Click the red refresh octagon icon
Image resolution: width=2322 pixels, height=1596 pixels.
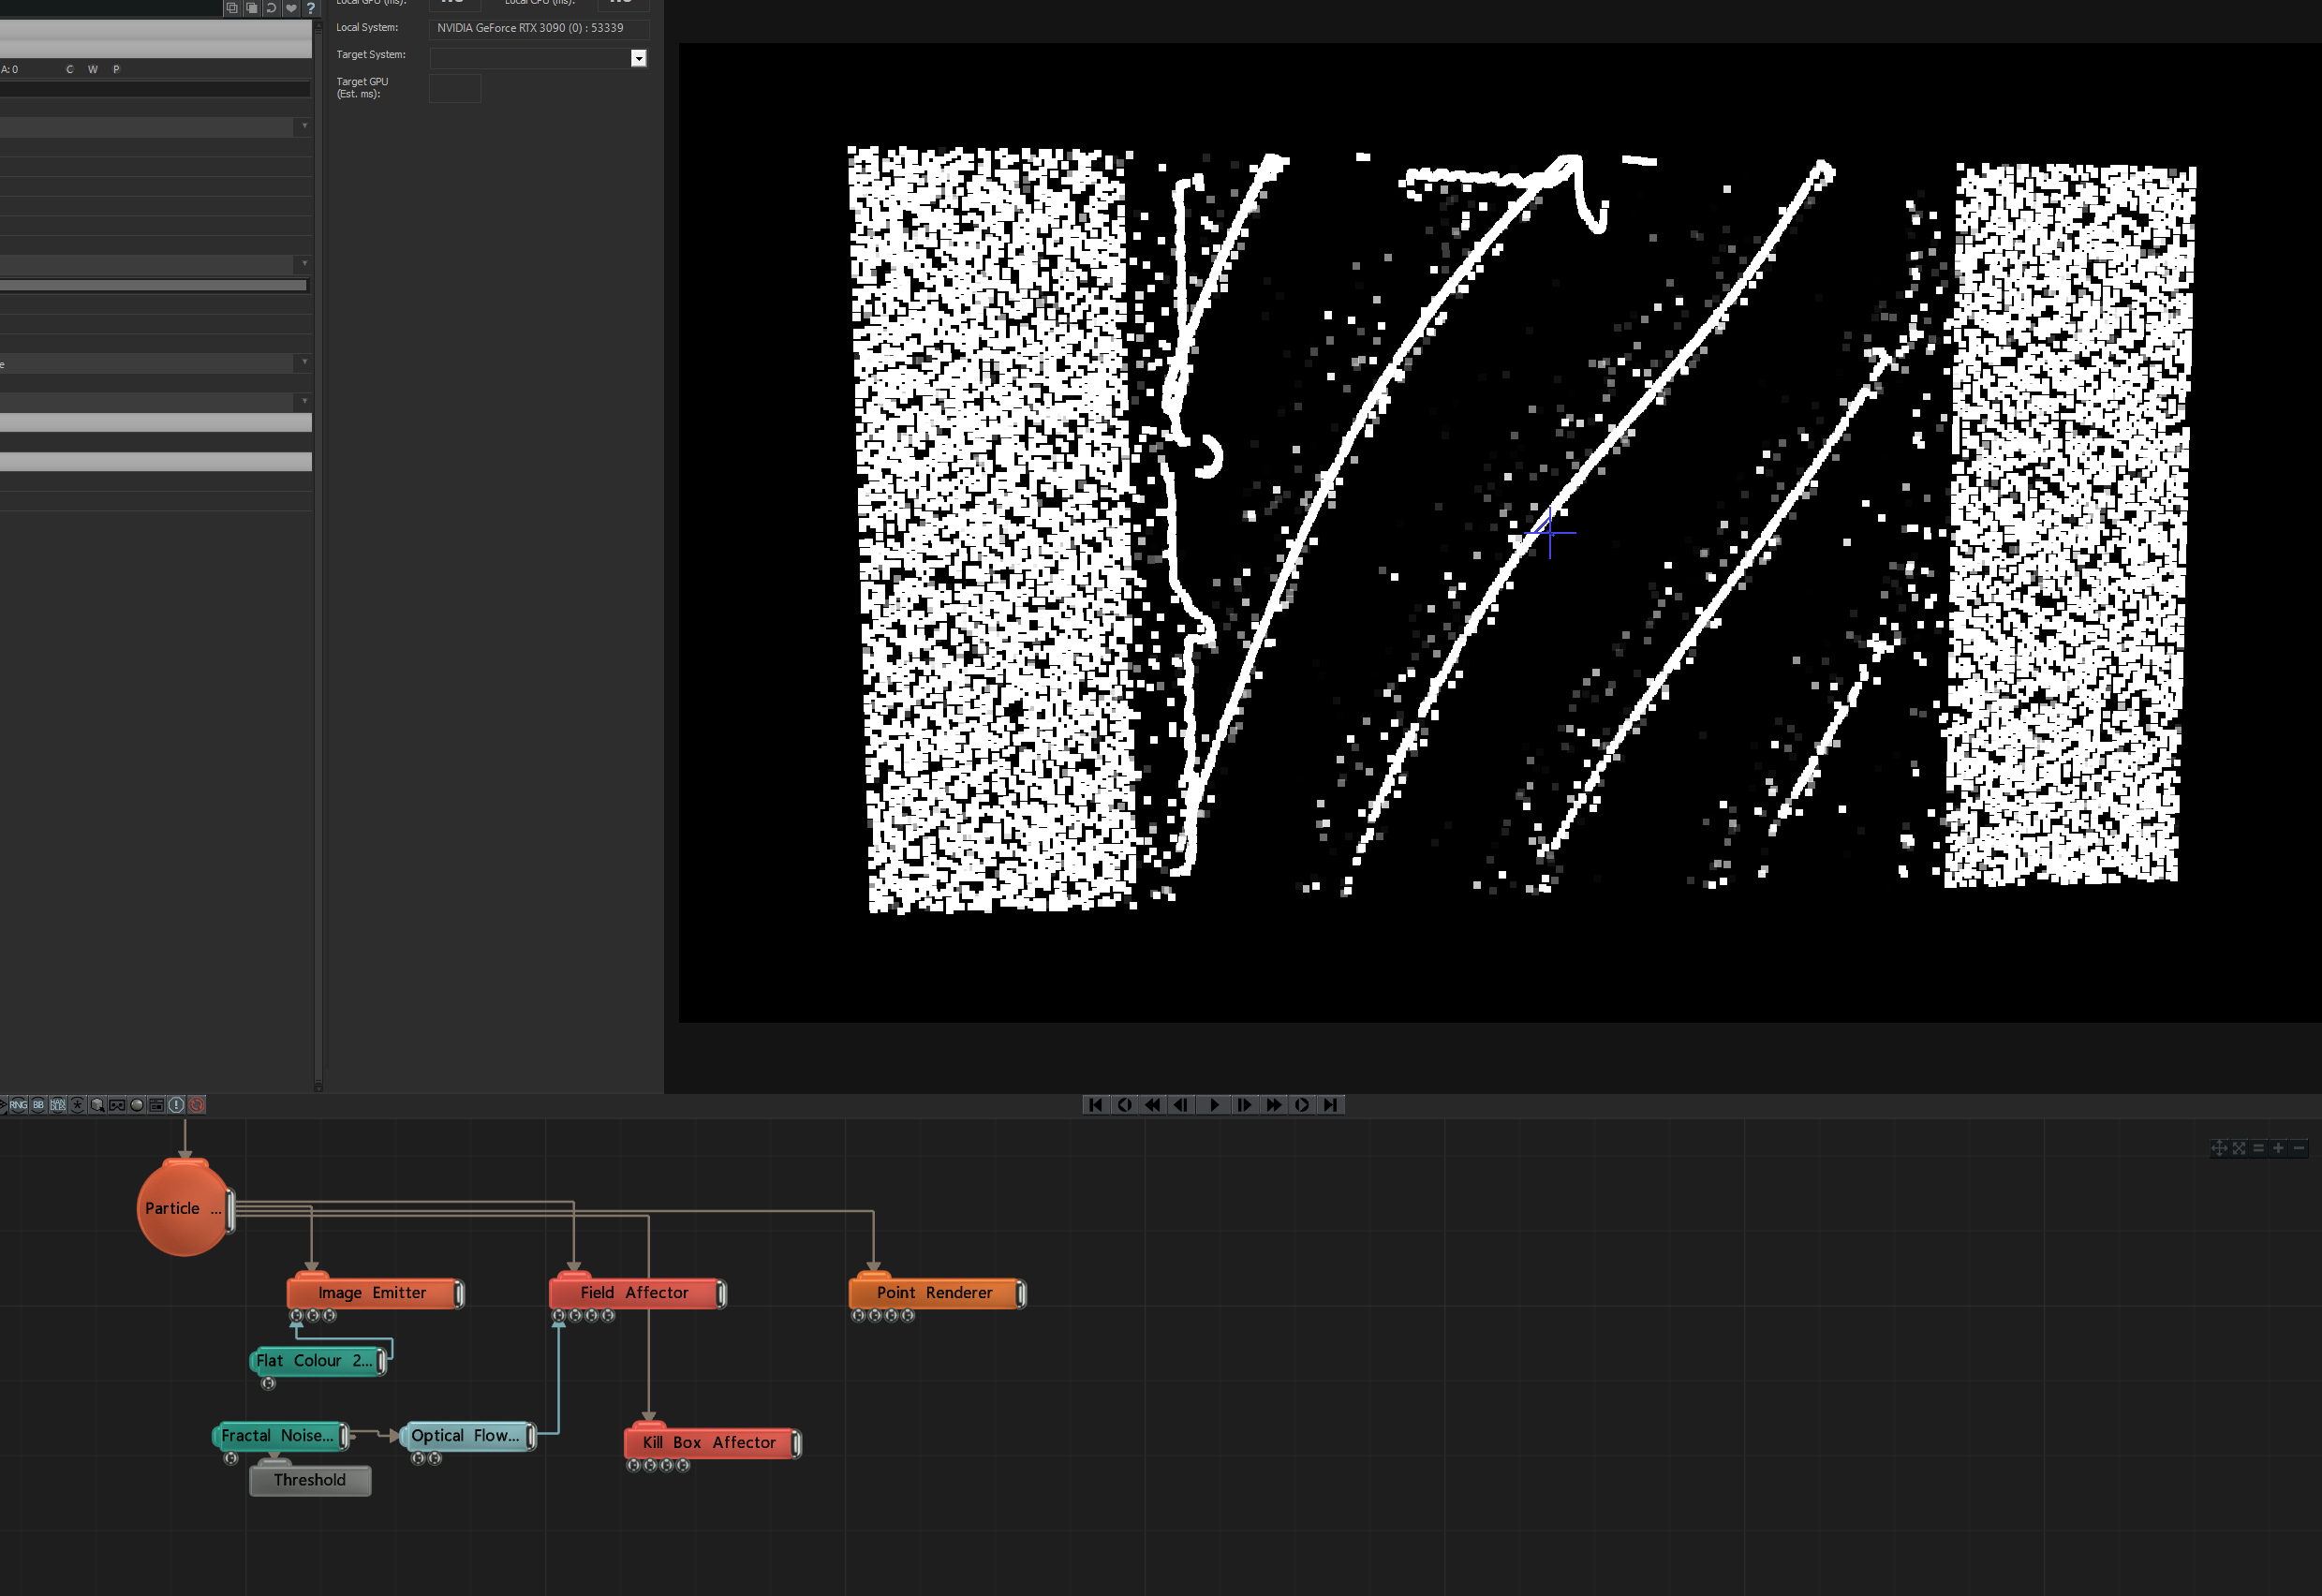pyautogui.click(x=197, y=1105)
